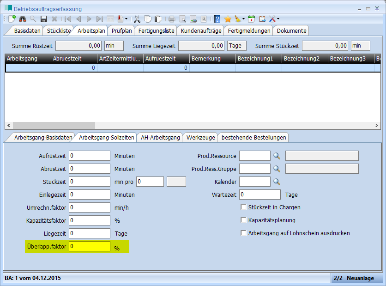
Task: Paste with the clipboard icon
Action: pyautogui.click(x=158, y=19)
